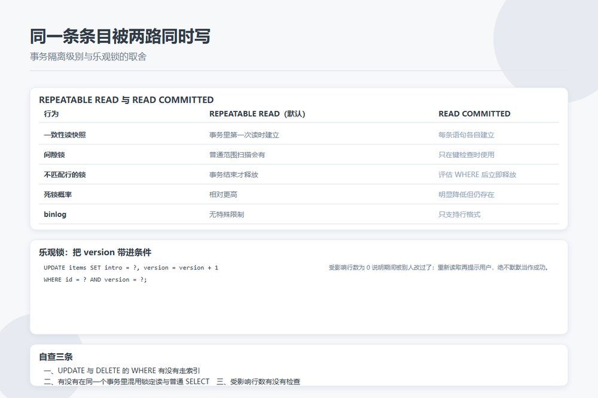The height and width of the screenshot is (398, 598).
Task: Click item 一、UPDATE 与 DELETE 的 WHERE 有没有走索引
Action: 121,371
